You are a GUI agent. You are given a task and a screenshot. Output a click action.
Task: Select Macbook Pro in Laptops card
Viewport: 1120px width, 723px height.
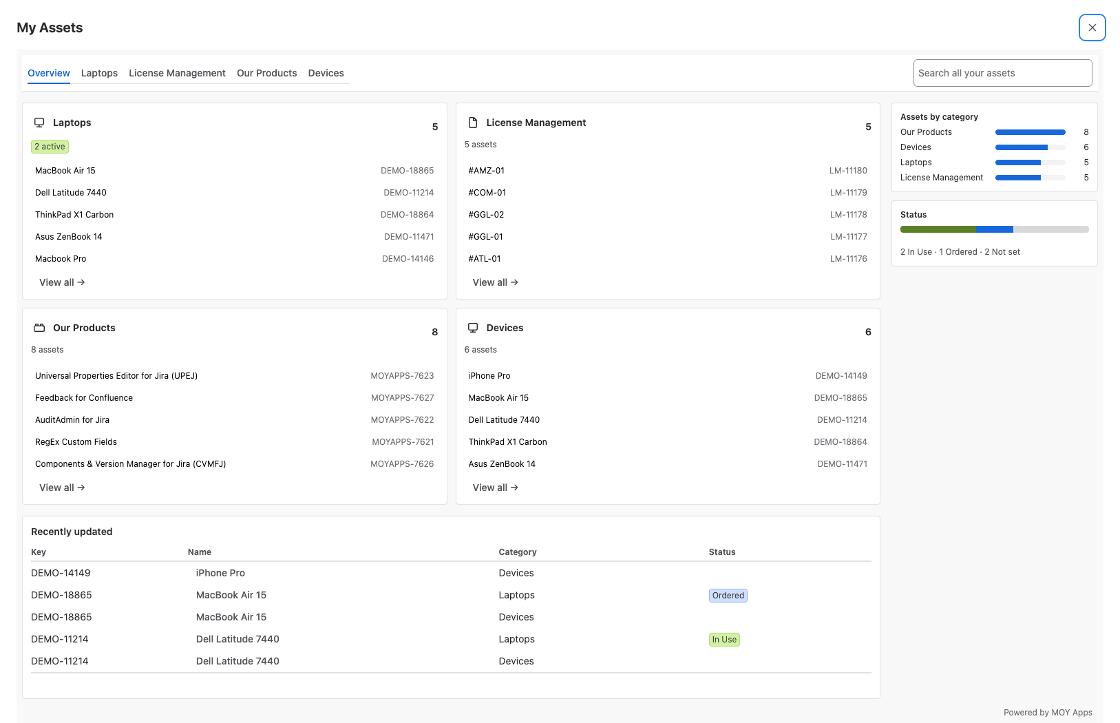pos(235,259)
